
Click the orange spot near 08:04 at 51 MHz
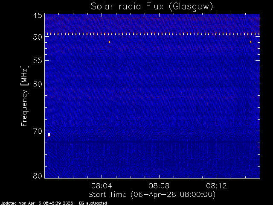[109, 42]
